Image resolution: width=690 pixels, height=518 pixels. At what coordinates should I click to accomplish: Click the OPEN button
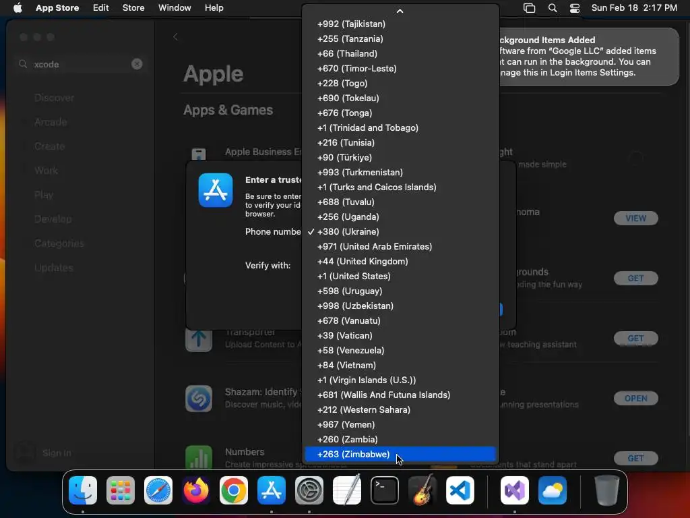point(636,398)
